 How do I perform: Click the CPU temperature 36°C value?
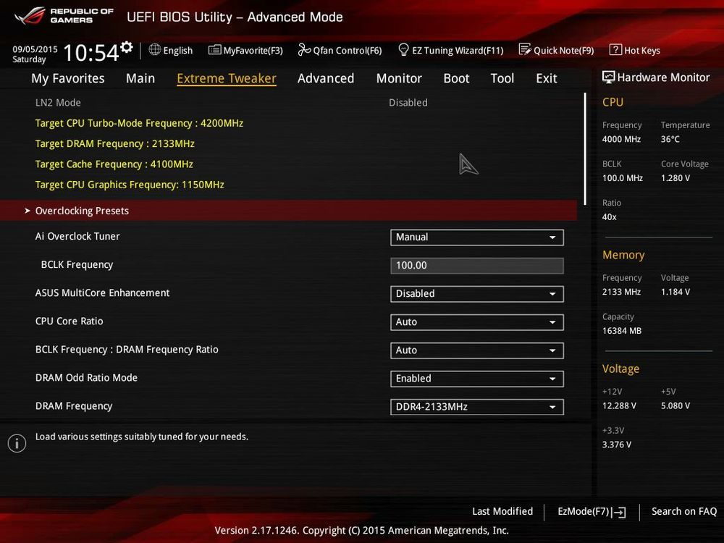pyautogui.click(x=670, y=139)
